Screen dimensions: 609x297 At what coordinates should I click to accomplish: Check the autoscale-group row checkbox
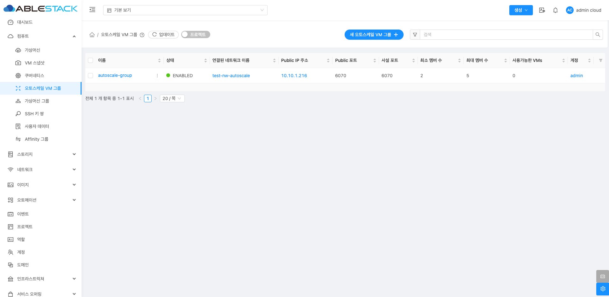click(90, 76)
